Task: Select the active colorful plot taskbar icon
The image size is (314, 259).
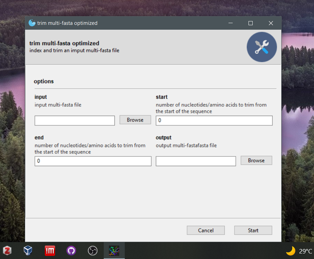Action: pyautogui.click(x=114, y=250)
